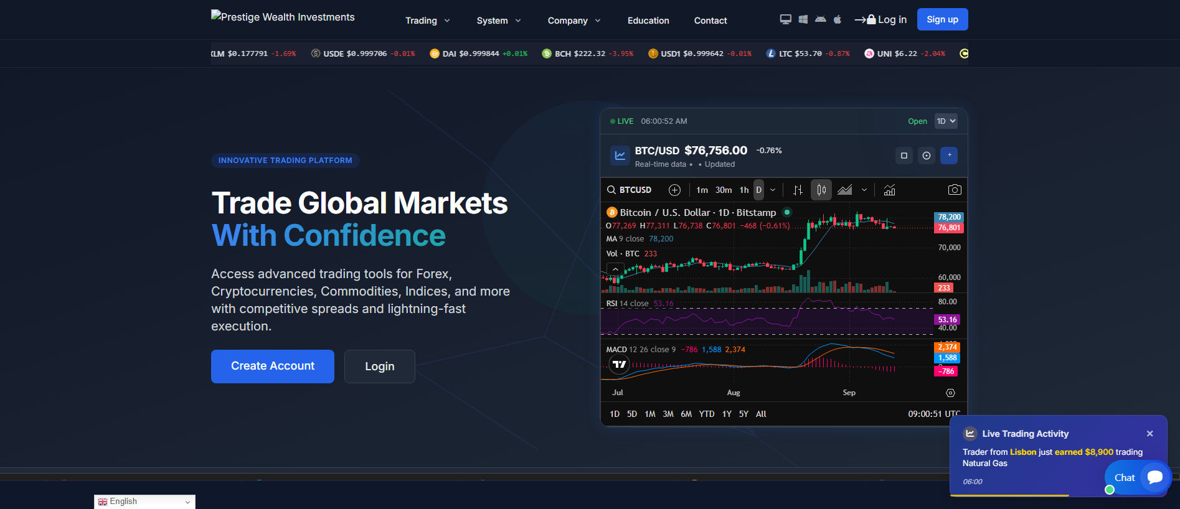Click the LTC ticker coin icon
1180x509 pixels.
[x=771, y=54]
